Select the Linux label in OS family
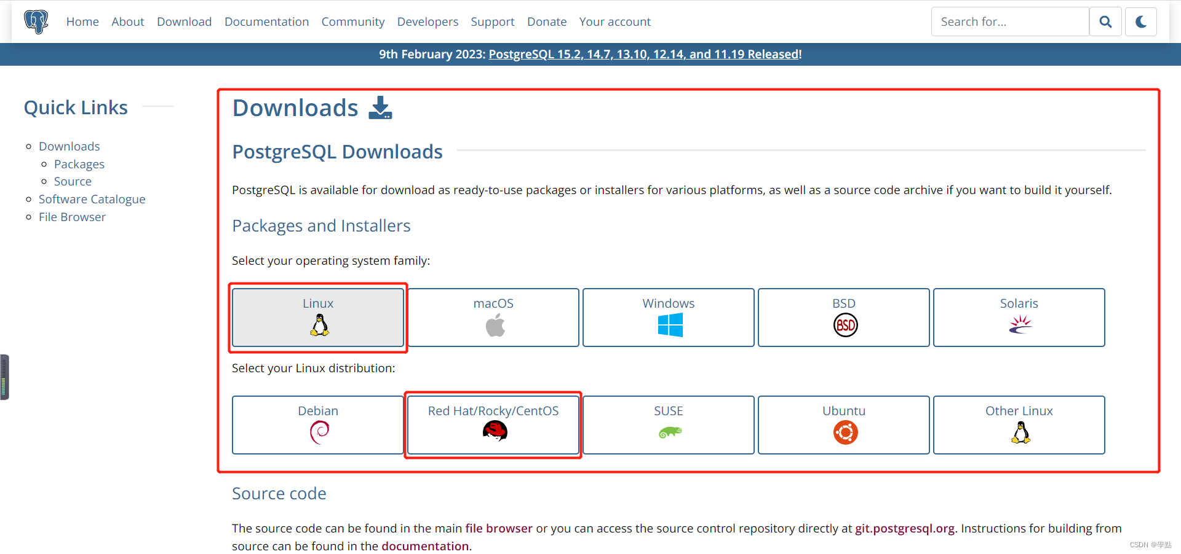This screenshot has height=554, width=1181. 318,303
